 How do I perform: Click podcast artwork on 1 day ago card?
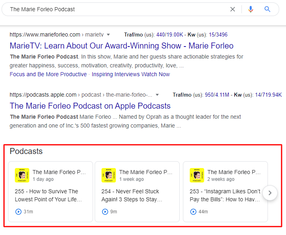point(22,175)
